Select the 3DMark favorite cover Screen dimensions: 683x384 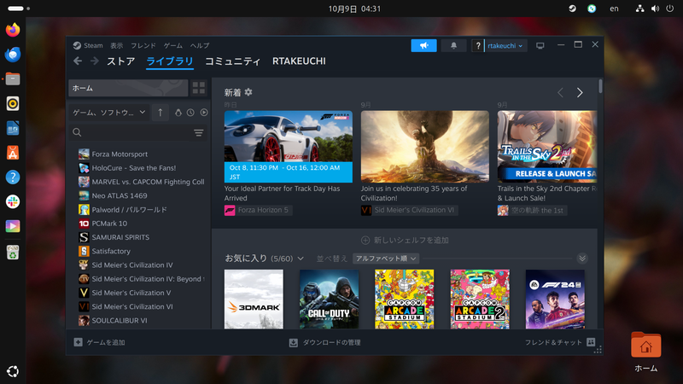254,300
